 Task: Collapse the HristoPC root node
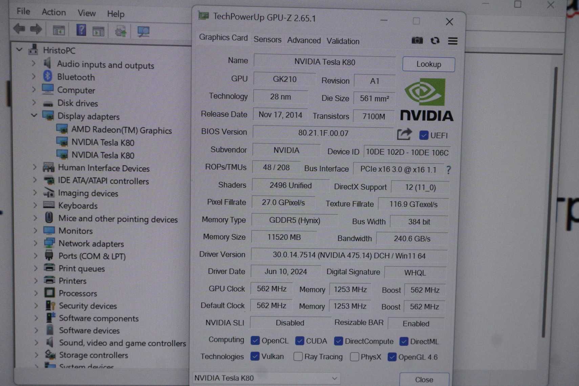pos(19,50)
